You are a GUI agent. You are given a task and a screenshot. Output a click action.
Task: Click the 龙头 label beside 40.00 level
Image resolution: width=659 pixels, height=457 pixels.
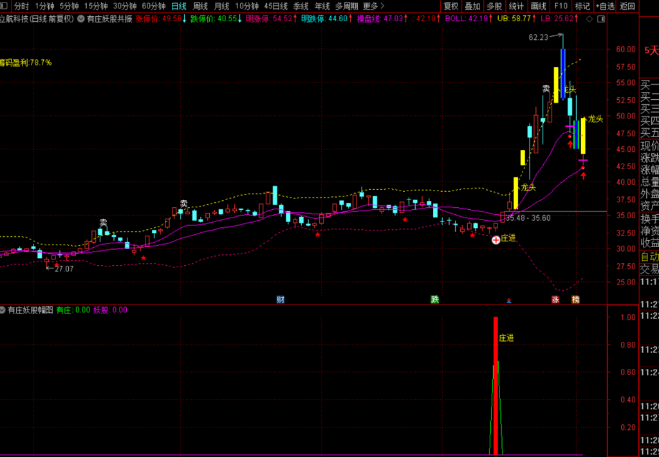click(528, 188)
